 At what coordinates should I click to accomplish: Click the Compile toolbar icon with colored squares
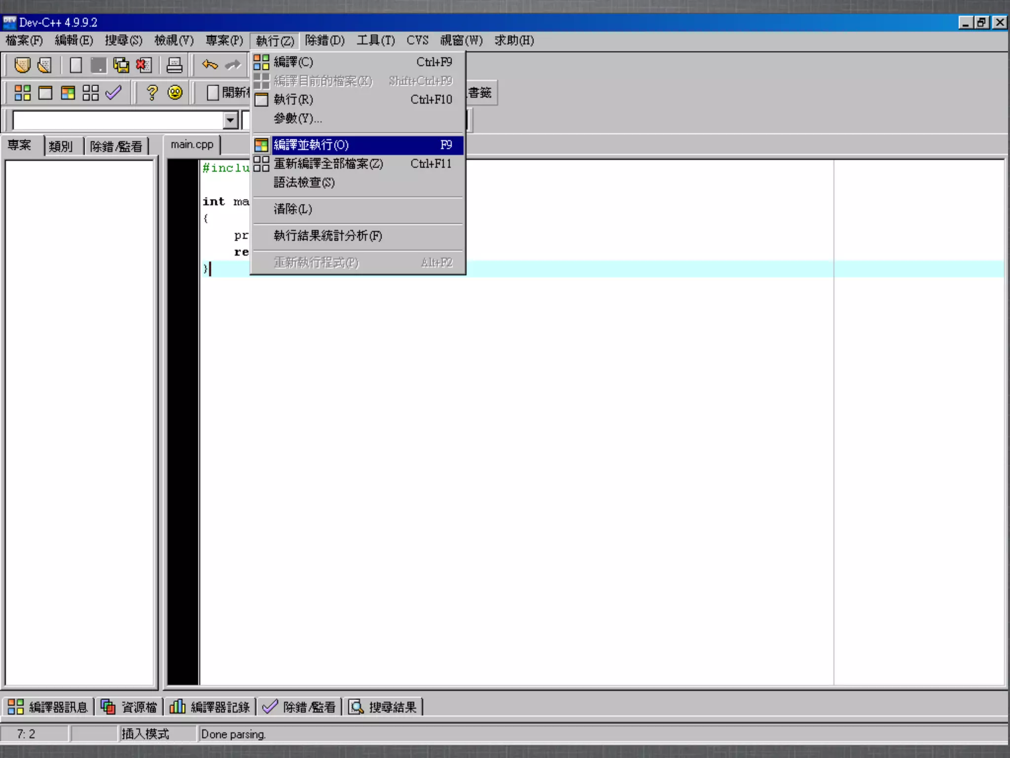pyautogui.click(x=22, y=93)
